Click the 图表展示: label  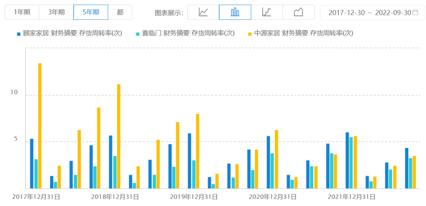point(169,13)
